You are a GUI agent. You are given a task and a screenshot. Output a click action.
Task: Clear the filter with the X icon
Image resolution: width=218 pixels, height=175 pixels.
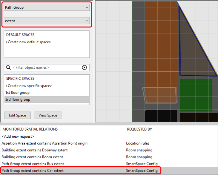[84, 67]
